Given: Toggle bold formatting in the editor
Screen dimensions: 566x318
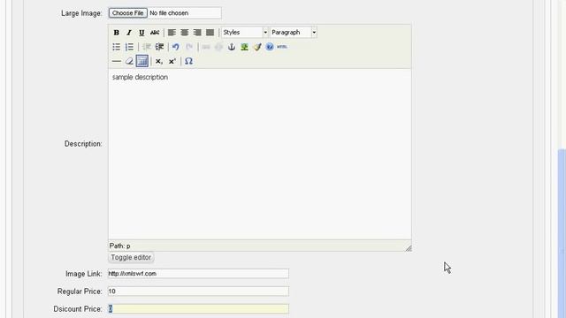Looking at the screenshot, I should [116, 33].
